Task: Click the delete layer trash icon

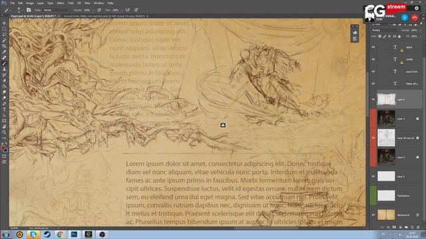Action: pyautogui.click(x=418, y=227)
